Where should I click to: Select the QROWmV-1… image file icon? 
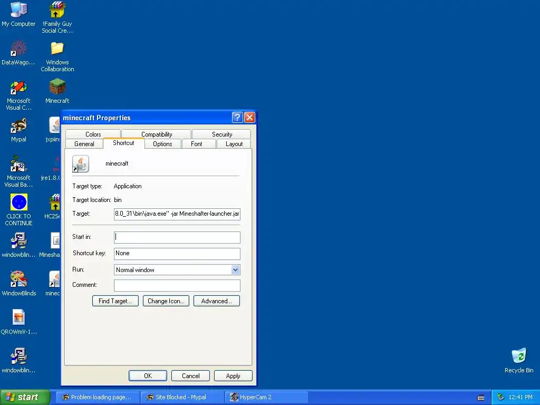click(x=18, y=317)
